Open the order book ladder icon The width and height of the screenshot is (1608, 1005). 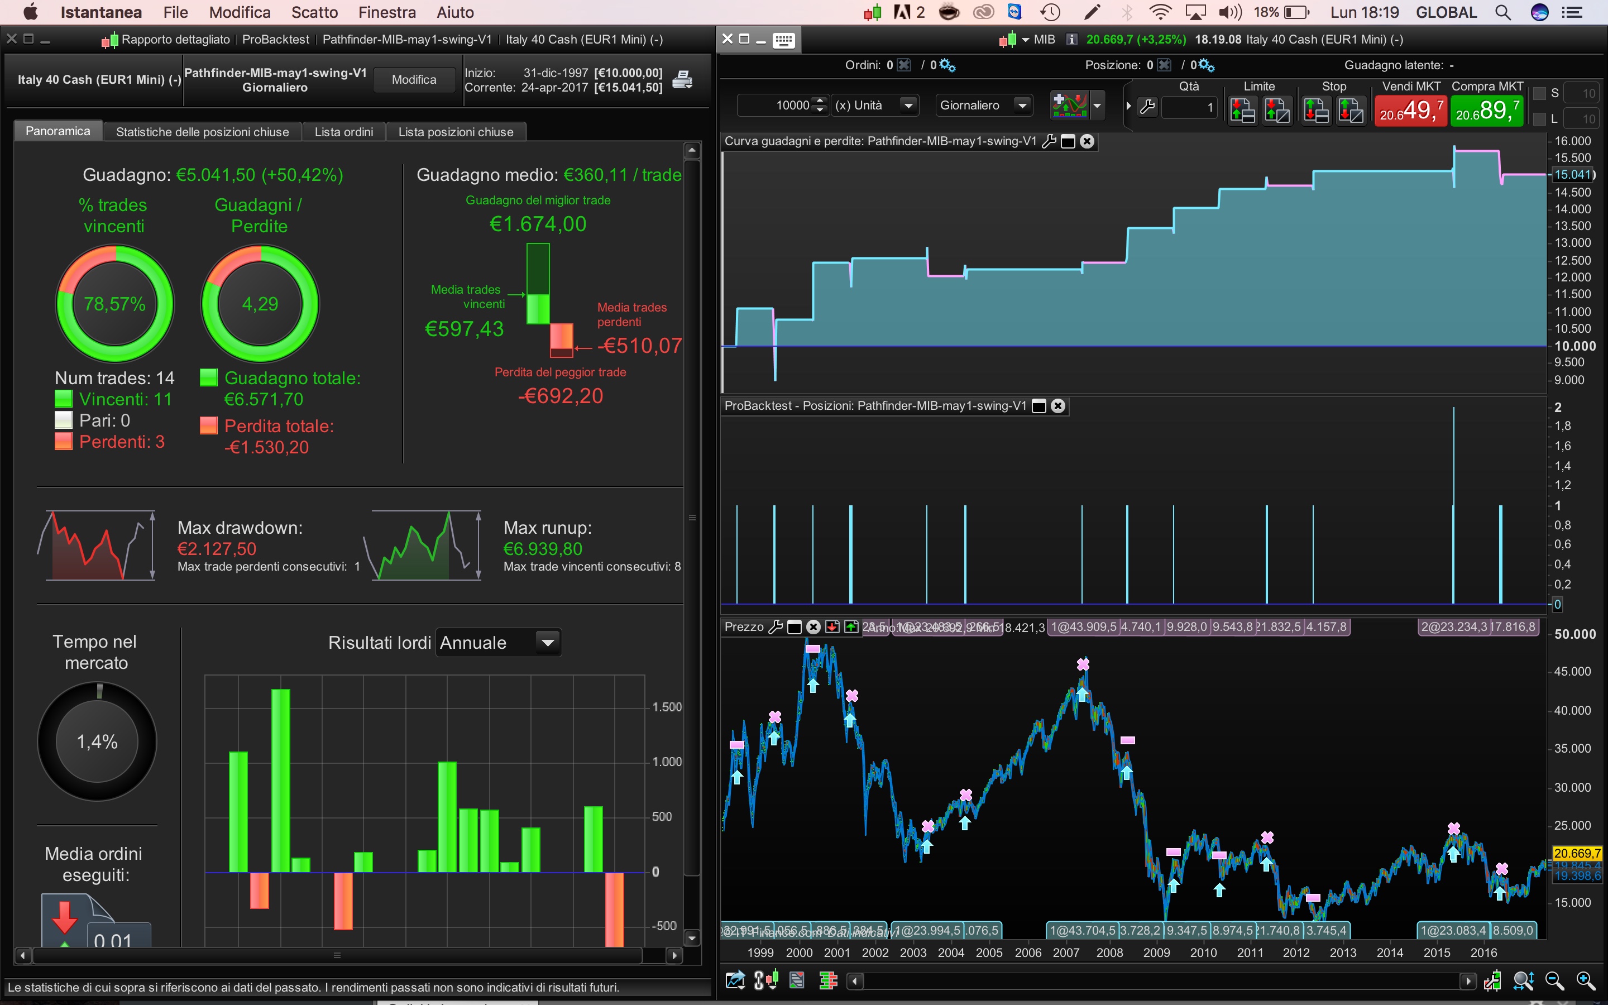click(828, 980)
